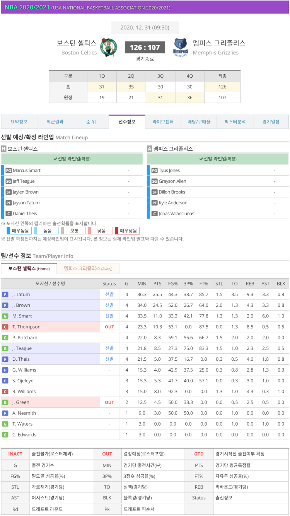The width and height of the screenshot is (290, 516).
Task: Select the 선수정보 tab
Action: (x=127, y=122)
